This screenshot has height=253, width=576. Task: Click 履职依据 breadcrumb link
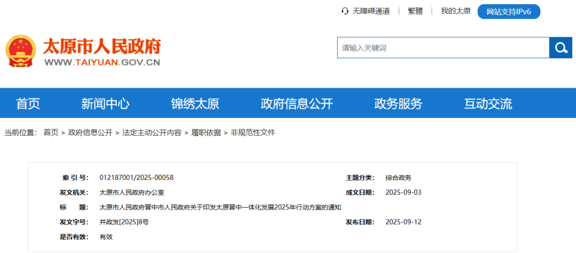(206, 132)
